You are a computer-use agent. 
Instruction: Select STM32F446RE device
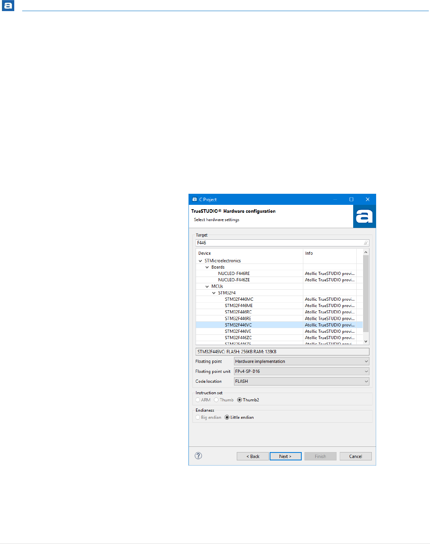238,319
